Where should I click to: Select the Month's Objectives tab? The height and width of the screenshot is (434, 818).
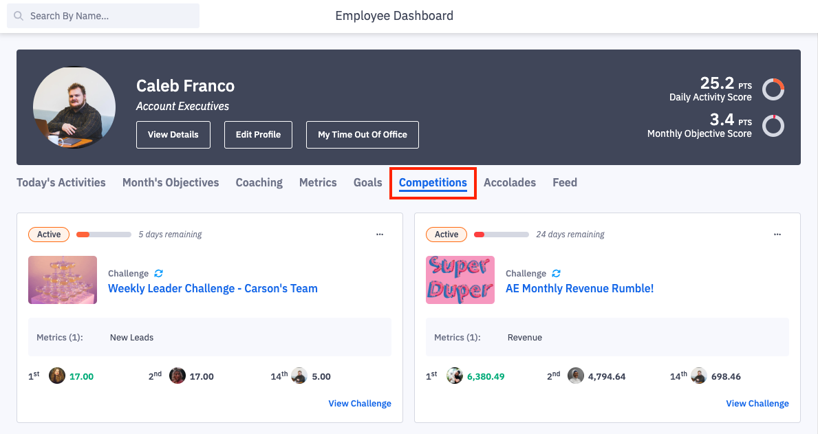point(171,182)
